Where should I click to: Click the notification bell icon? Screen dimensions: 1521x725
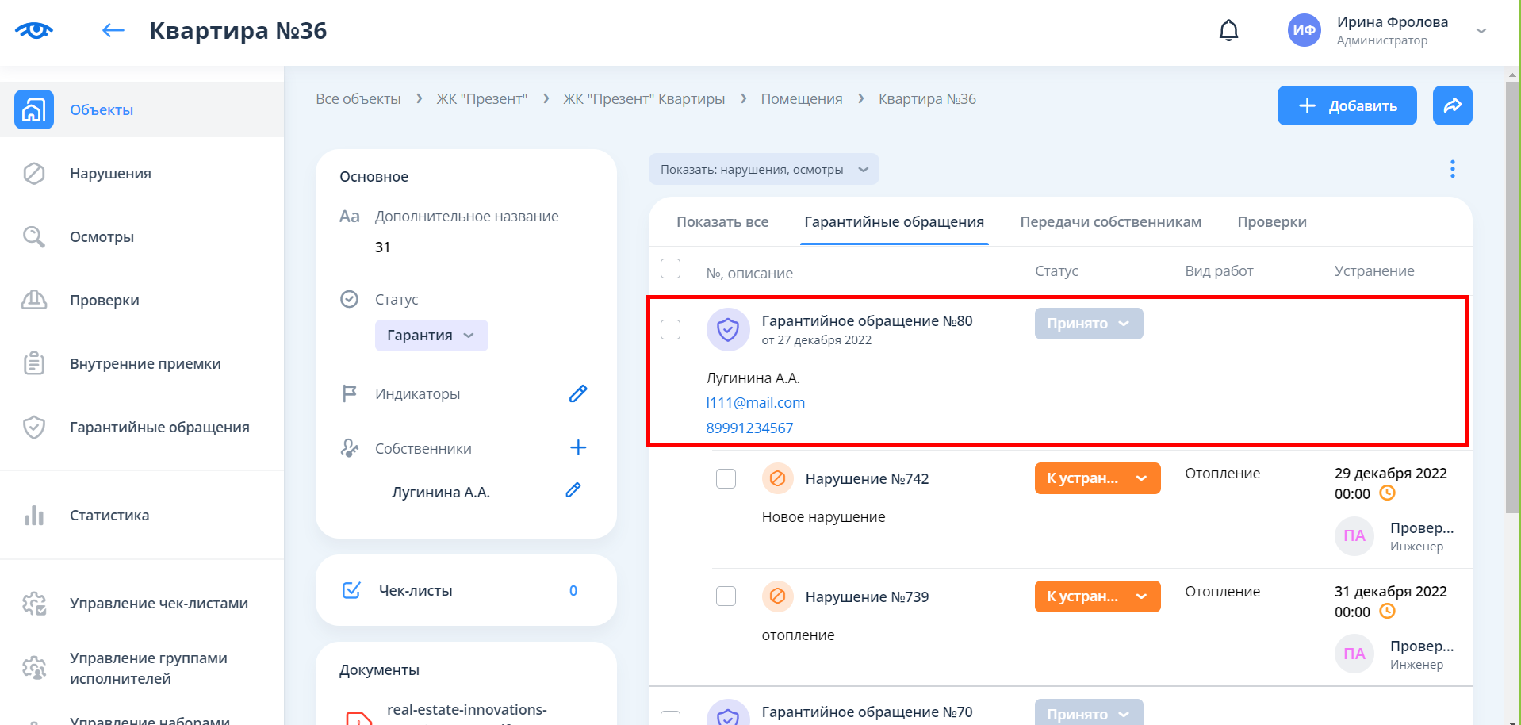1228,31
